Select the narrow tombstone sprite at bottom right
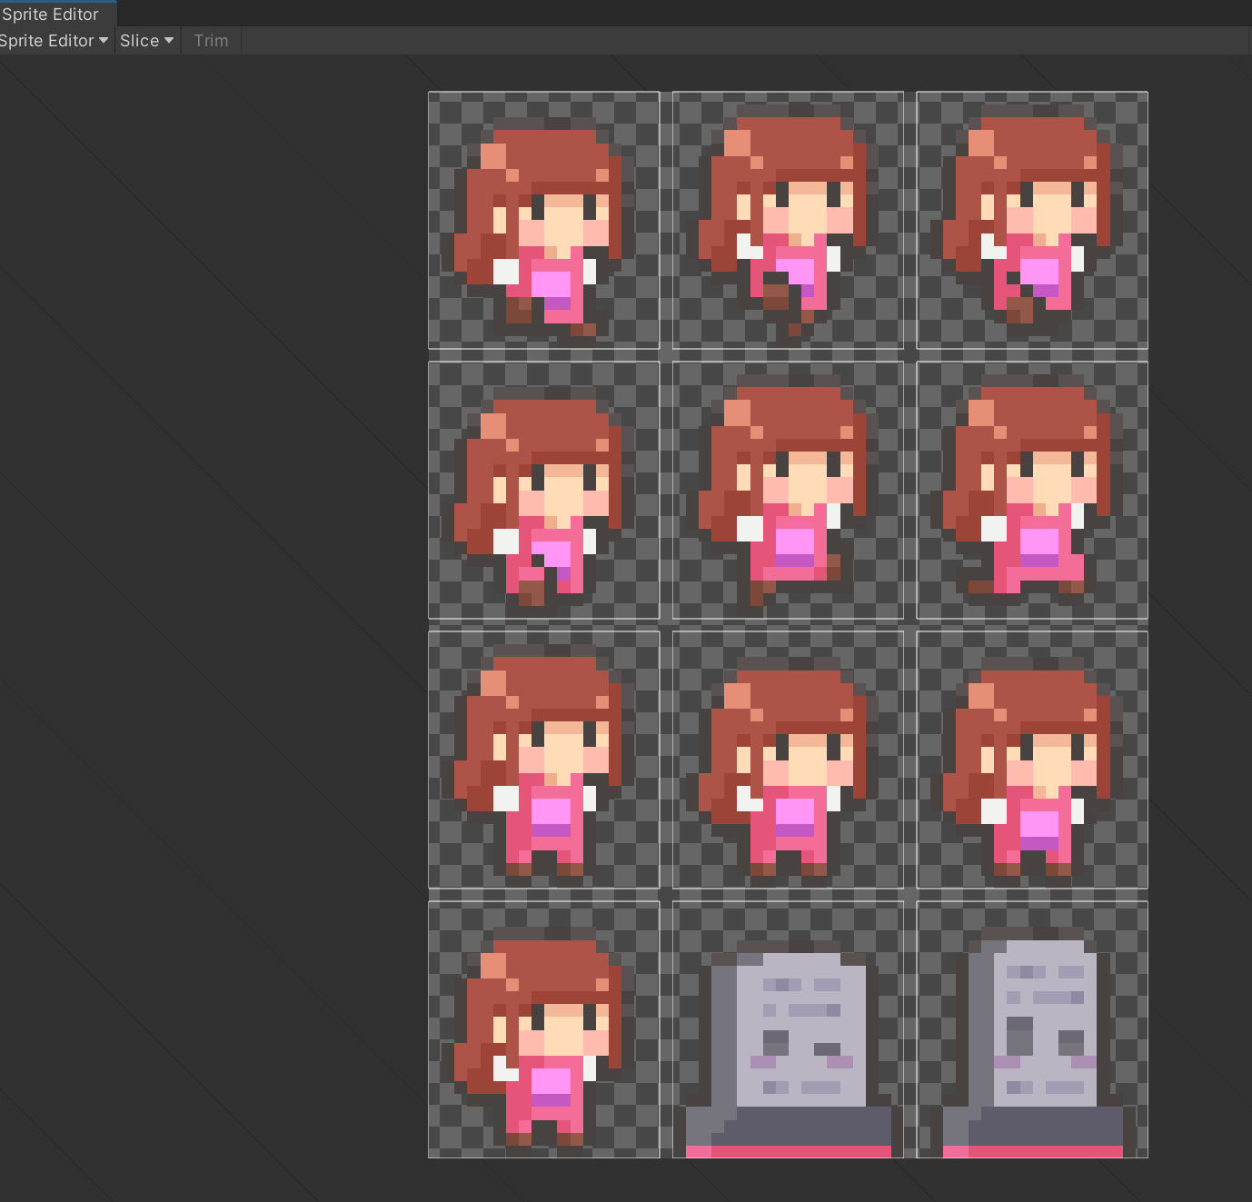The height and width of the screenshot is (1202, 1252). pos(1032,1029)
